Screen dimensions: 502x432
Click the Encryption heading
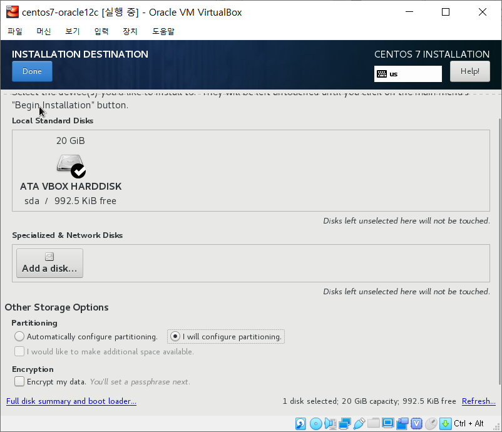coord(33,369)
